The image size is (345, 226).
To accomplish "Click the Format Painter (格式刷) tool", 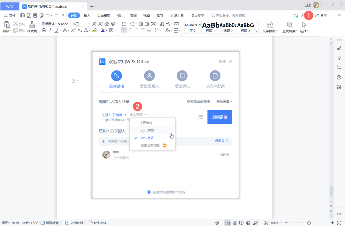I will 32,27.
